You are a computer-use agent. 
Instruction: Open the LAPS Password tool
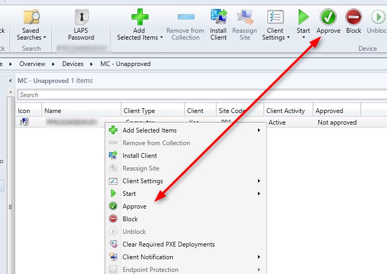click(x=81, y=17)
